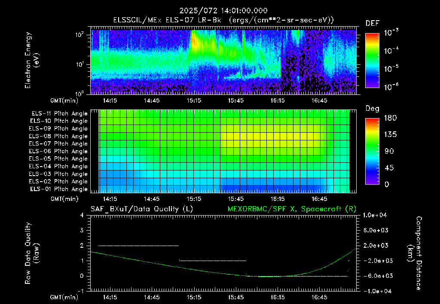Click the 'ELS-10 Pitch Angle' row label
This screenshot has width=440, height=304.
59,121
